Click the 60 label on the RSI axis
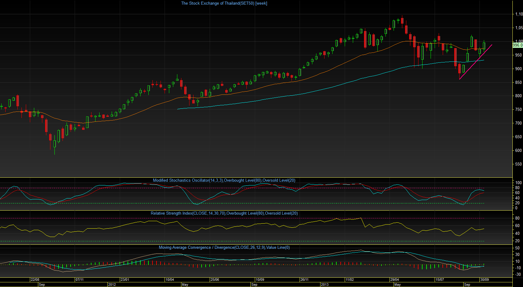The height and width of the screenshot is (287, 523). coord(517,226)
